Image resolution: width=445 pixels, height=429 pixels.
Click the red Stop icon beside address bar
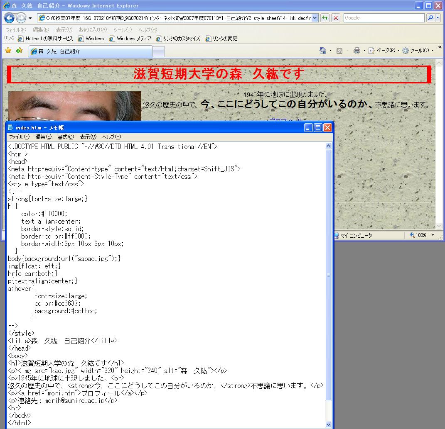pyautogui.click(x=335, y=18)
